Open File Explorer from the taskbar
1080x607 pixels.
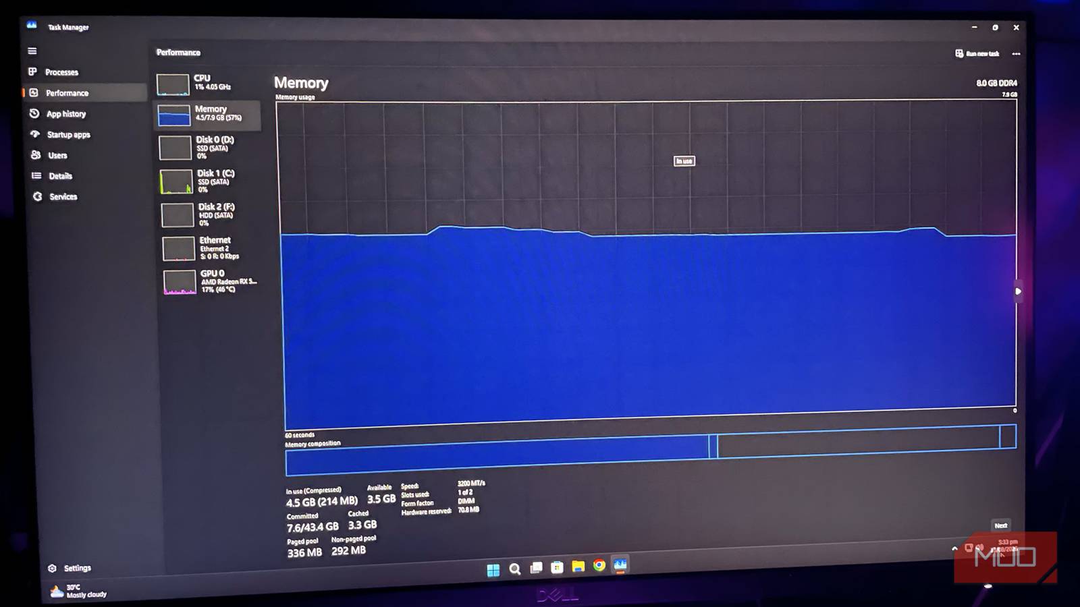click(578, 566)
